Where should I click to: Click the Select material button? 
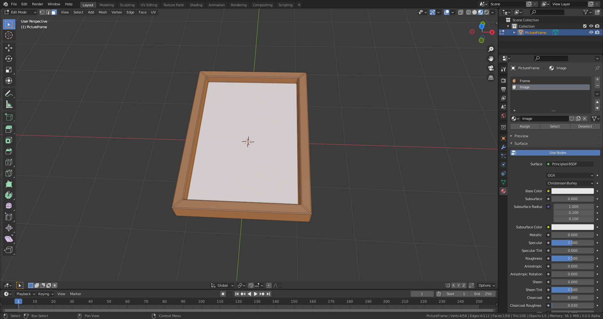click(555, 126)
